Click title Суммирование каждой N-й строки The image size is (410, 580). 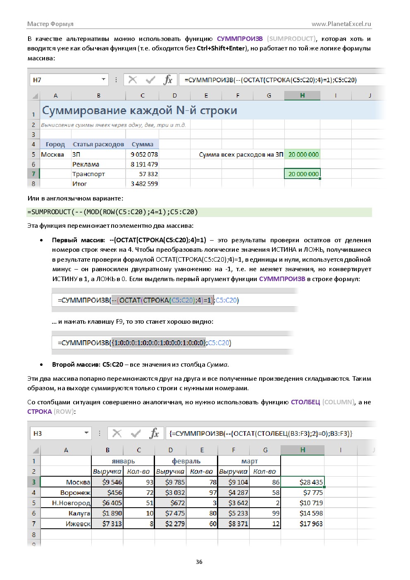[140, 110]
